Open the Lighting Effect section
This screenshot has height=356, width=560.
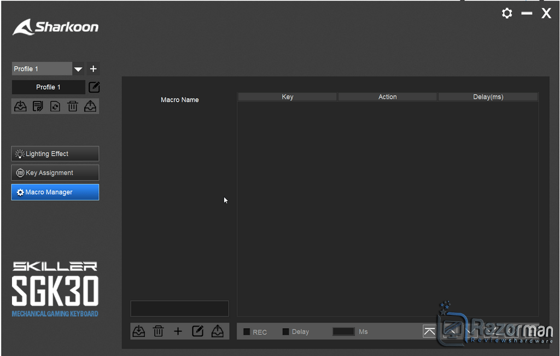pyautogui.click(x=55, y=154)
